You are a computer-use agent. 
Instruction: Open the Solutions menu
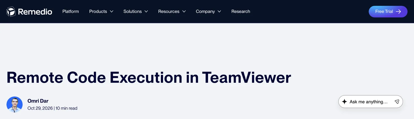[x=132, y=12]
